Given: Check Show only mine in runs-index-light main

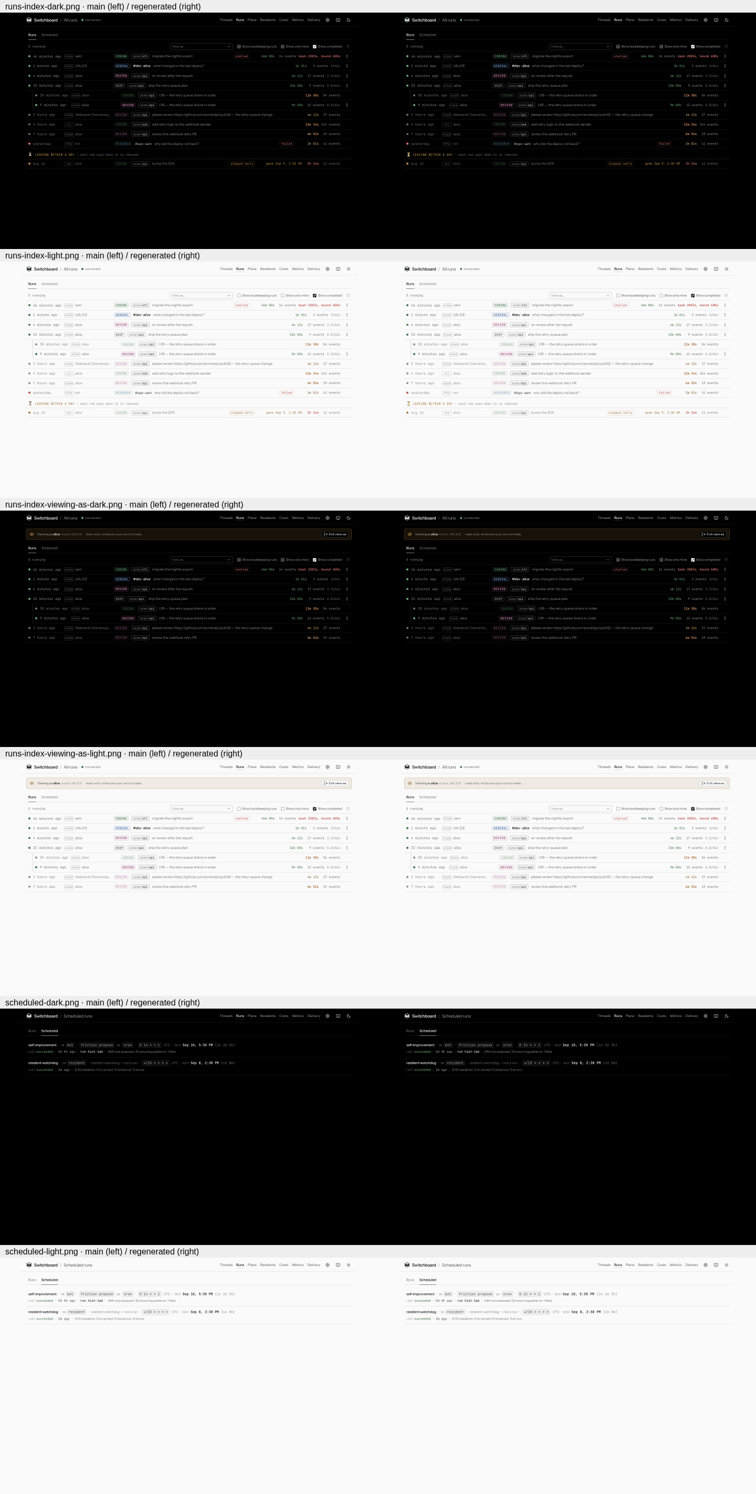Looking at the screenshot, I should [x=282, y=296].
